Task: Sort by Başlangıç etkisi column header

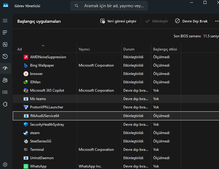Action: click(165, 49)
